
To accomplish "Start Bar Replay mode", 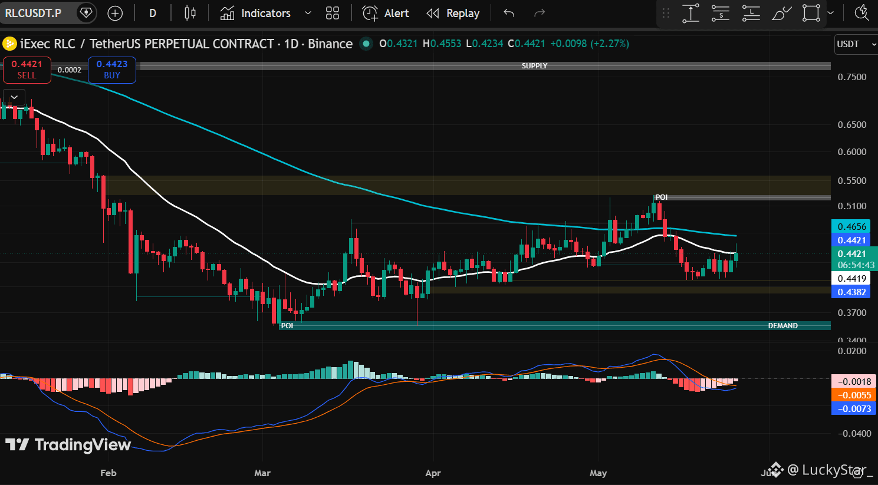I will tap(453, 13).
